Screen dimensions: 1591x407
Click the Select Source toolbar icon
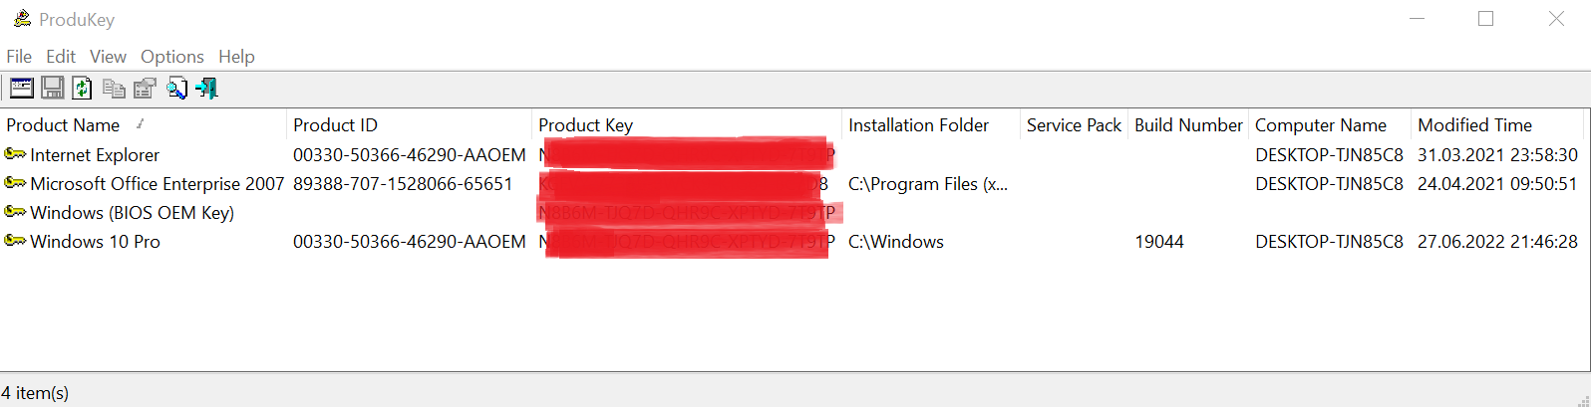pyautogui.click(x=22, y=89)
